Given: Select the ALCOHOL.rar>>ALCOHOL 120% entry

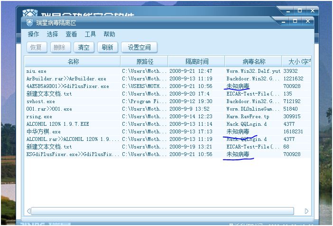Looking at the screenshot, I should tap(168, 139).
